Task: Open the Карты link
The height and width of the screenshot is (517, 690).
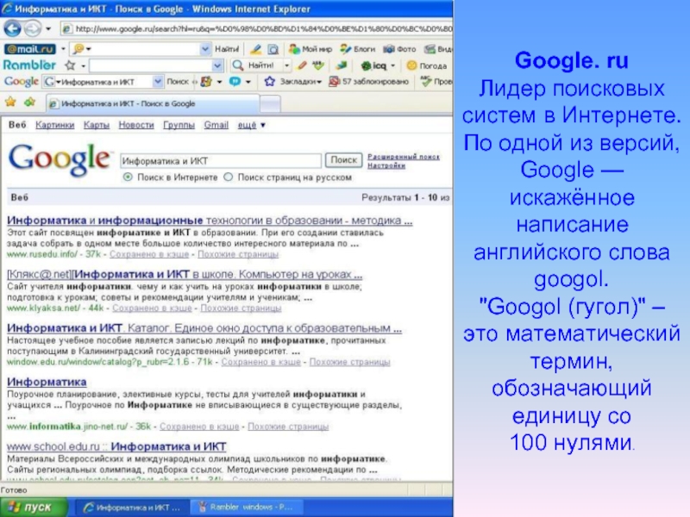Action: coord(97,125)
